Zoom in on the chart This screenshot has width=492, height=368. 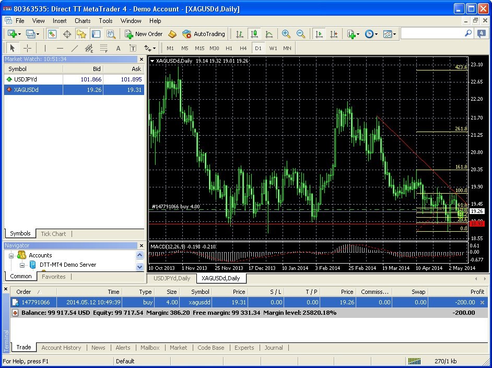[286, 33]
